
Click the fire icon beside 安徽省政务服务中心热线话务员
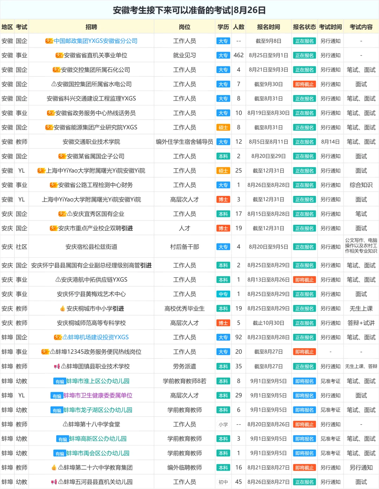click(x=51, y=113)
